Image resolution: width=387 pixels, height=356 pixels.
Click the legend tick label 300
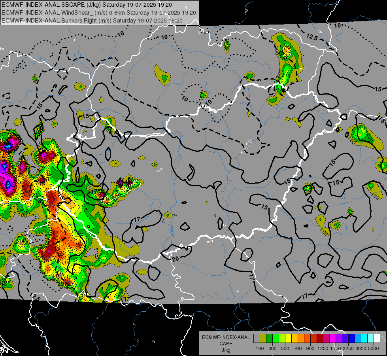pyautogui.click(x=272, y=348)
